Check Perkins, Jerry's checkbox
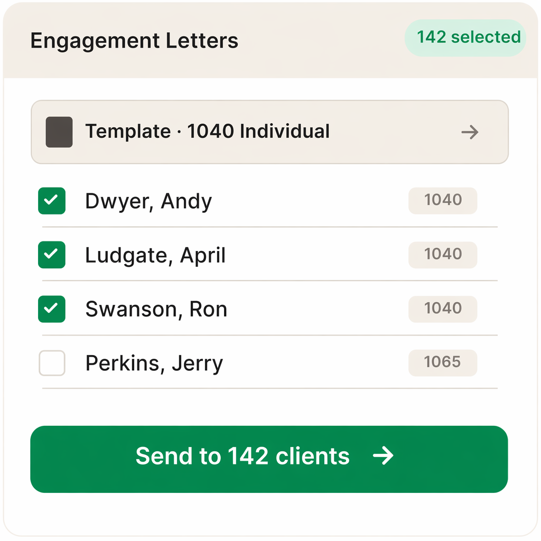 coord(51,363)
